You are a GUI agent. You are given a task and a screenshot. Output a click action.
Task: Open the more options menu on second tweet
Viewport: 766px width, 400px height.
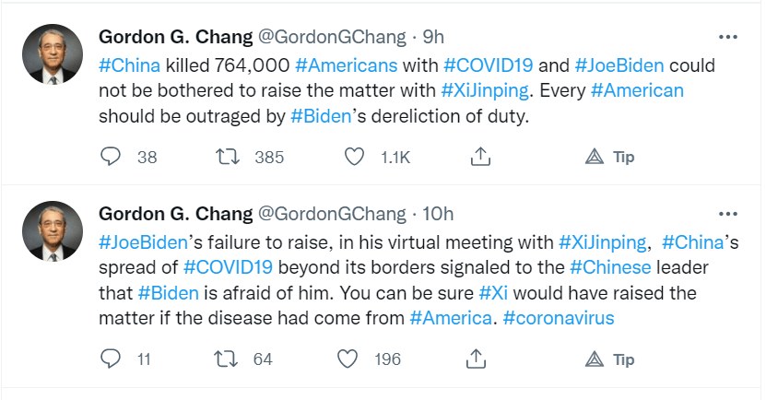pyautogui.click(x=728, y=214)
